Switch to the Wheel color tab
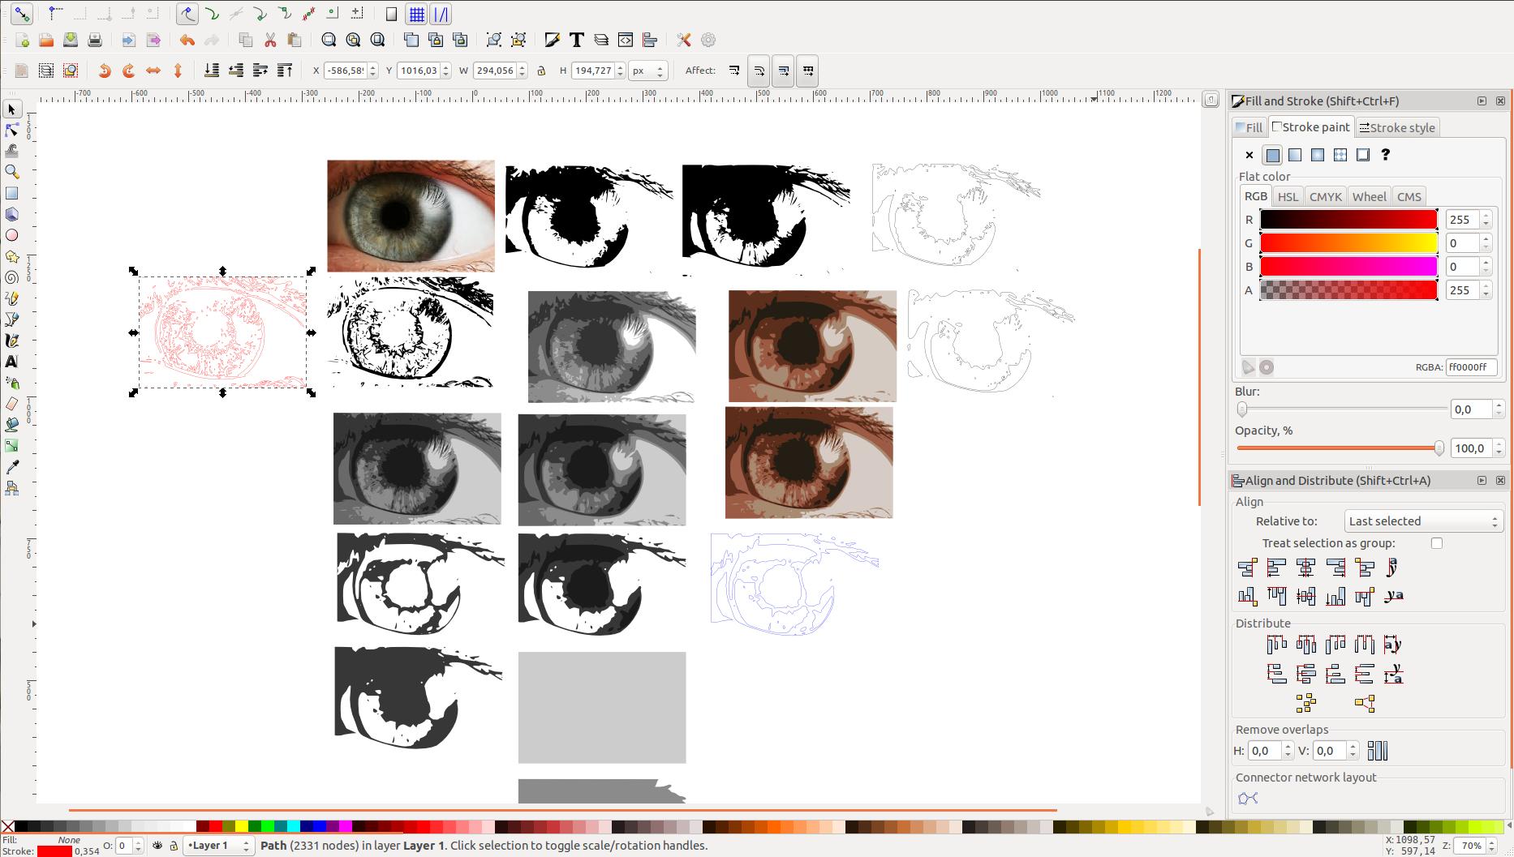The height and width of the screenshot is (857, 1514). [x=1370, y=196]
